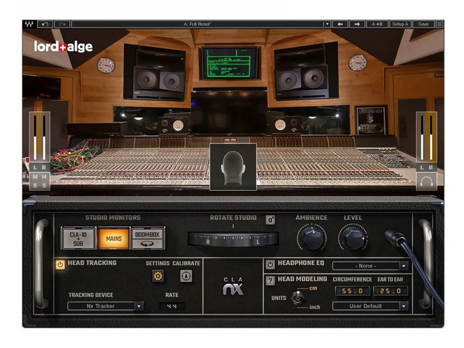
Task: Select the MAINS studio monitors
Action: click(x=114, y=238)
